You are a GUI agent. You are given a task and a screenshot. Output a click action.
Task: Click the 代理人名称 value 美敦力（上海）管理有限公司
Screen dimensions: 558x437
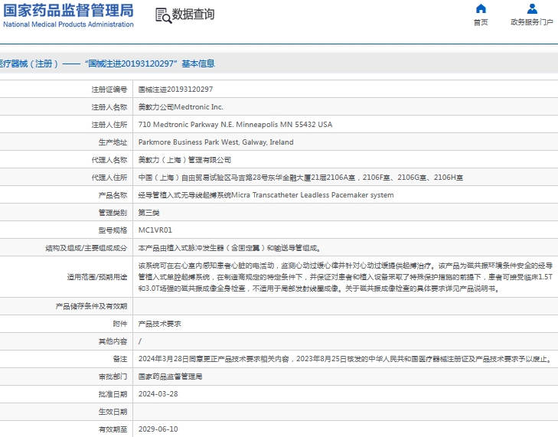tap(184, 160)
